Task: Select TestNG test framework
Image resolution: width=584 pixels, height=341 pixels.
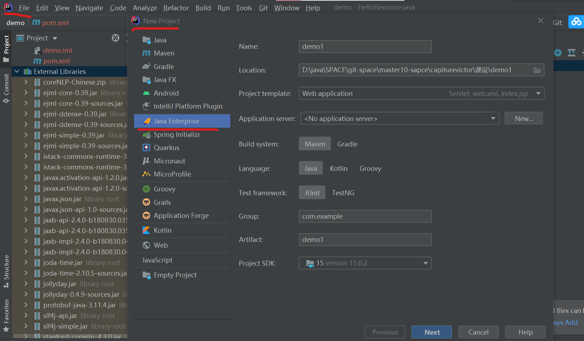Action: coord(343,192)
